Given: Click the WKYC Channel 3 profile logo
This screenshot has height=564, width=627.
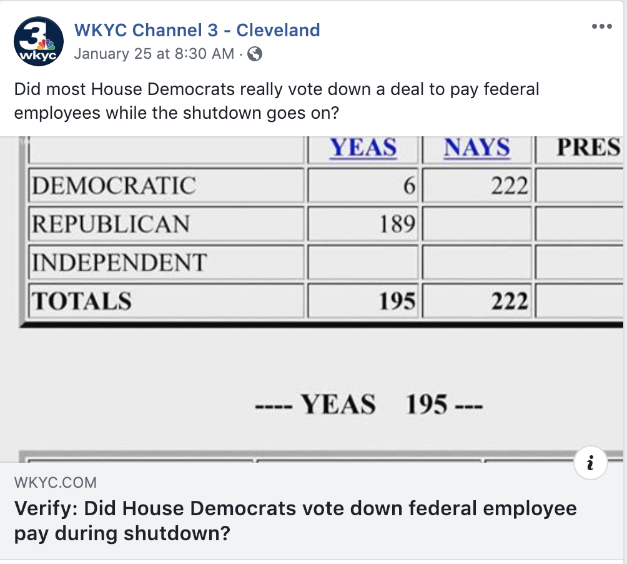Looking at the screenshot, I should pos(38,41).
